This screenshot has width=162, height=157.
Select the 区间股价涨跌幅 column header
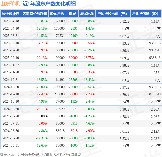tap(35, 14)
